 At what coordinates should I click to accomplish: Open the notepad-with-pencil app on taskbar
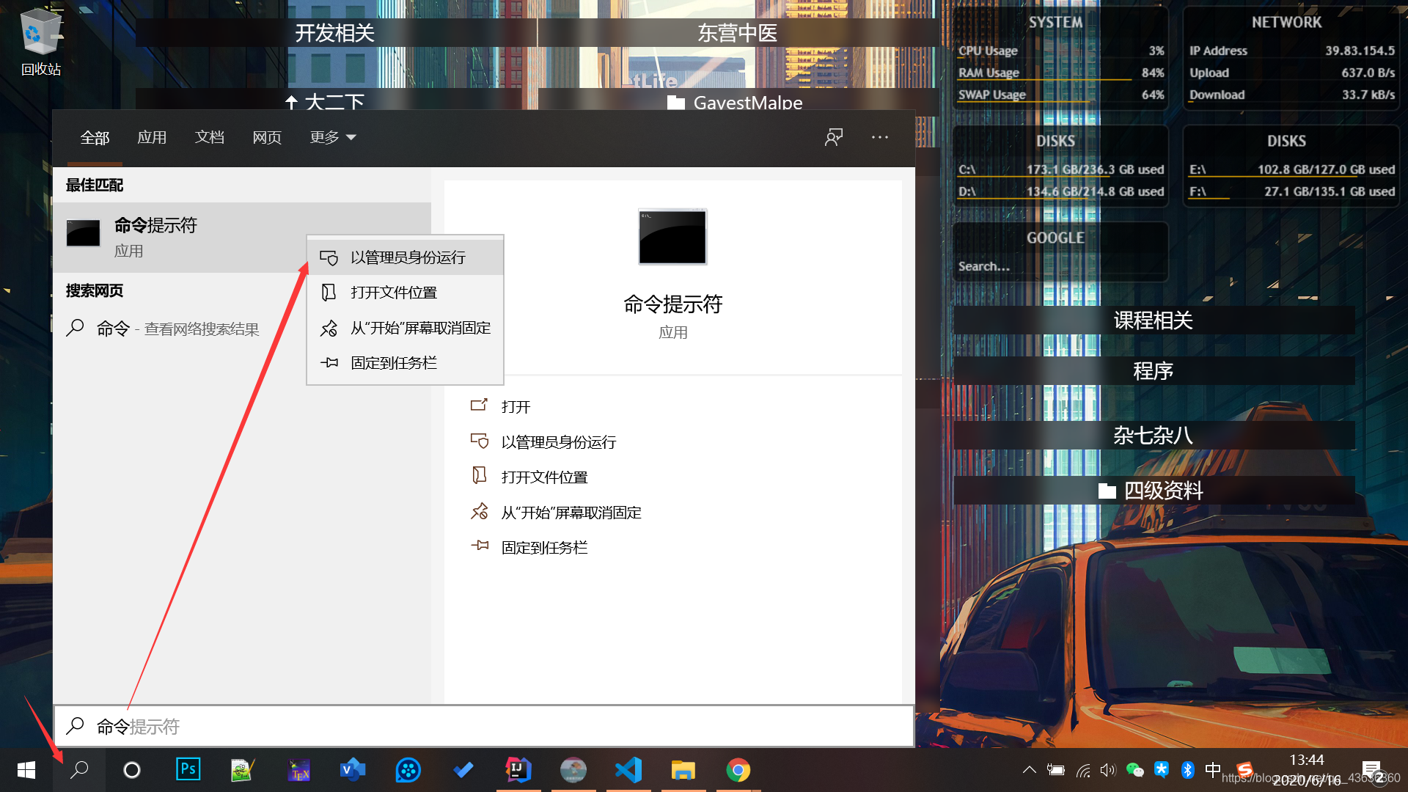[x=242, y=770]
